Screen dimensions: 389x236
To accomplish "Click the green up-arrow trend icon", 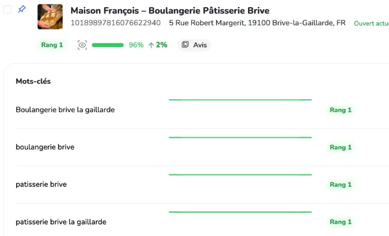I will (x=151, y=45).
